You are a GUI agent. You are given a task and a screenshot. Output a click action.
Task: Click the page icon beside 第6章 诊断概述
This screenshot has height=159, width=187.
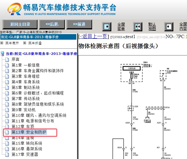(7, 93)
